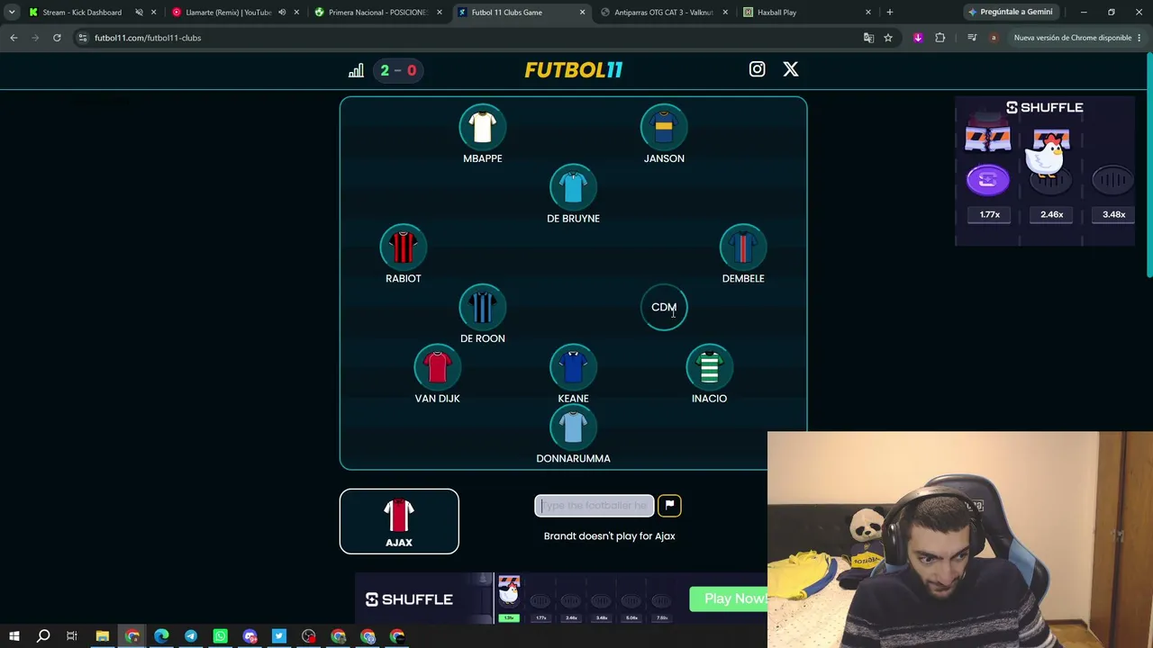The width and height of the screenshot is (1153, 648).
Task: Click the Keane blue shirt
Action: pos(573,367)
